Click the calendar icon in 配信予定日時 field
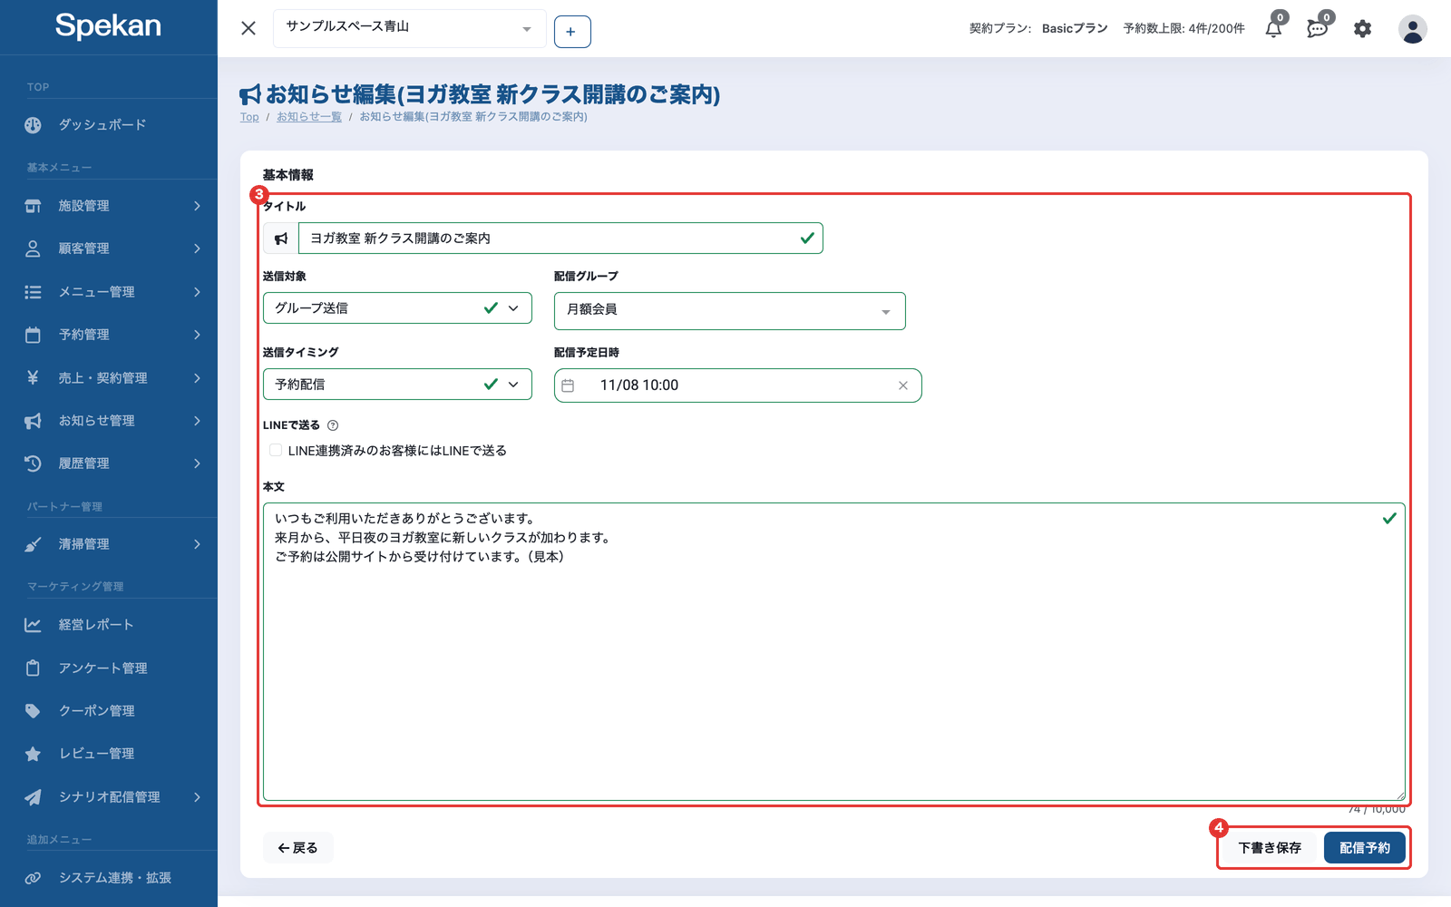This screenshot has width=1451, height=907. tap(568, 385)
